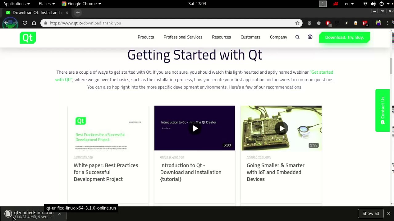The image size is (394, 221).
Task: Close the downloads bar with the X
Action: pyautogui.click(x=389, y=214)
